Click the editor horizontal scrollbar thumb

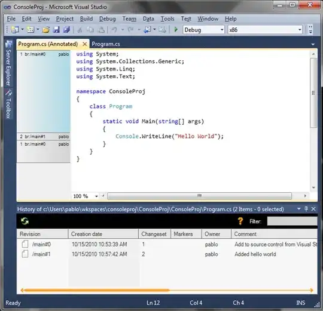click(199, 196)
